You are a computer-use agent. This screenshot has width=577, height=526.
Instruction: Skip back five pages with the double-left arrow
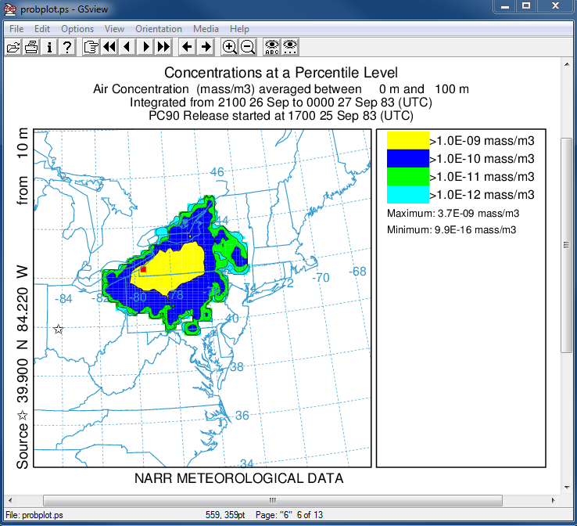109,47
